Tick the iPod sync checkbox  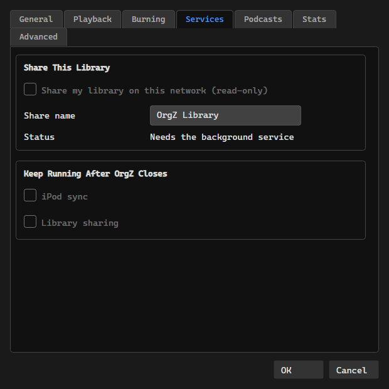30,195
